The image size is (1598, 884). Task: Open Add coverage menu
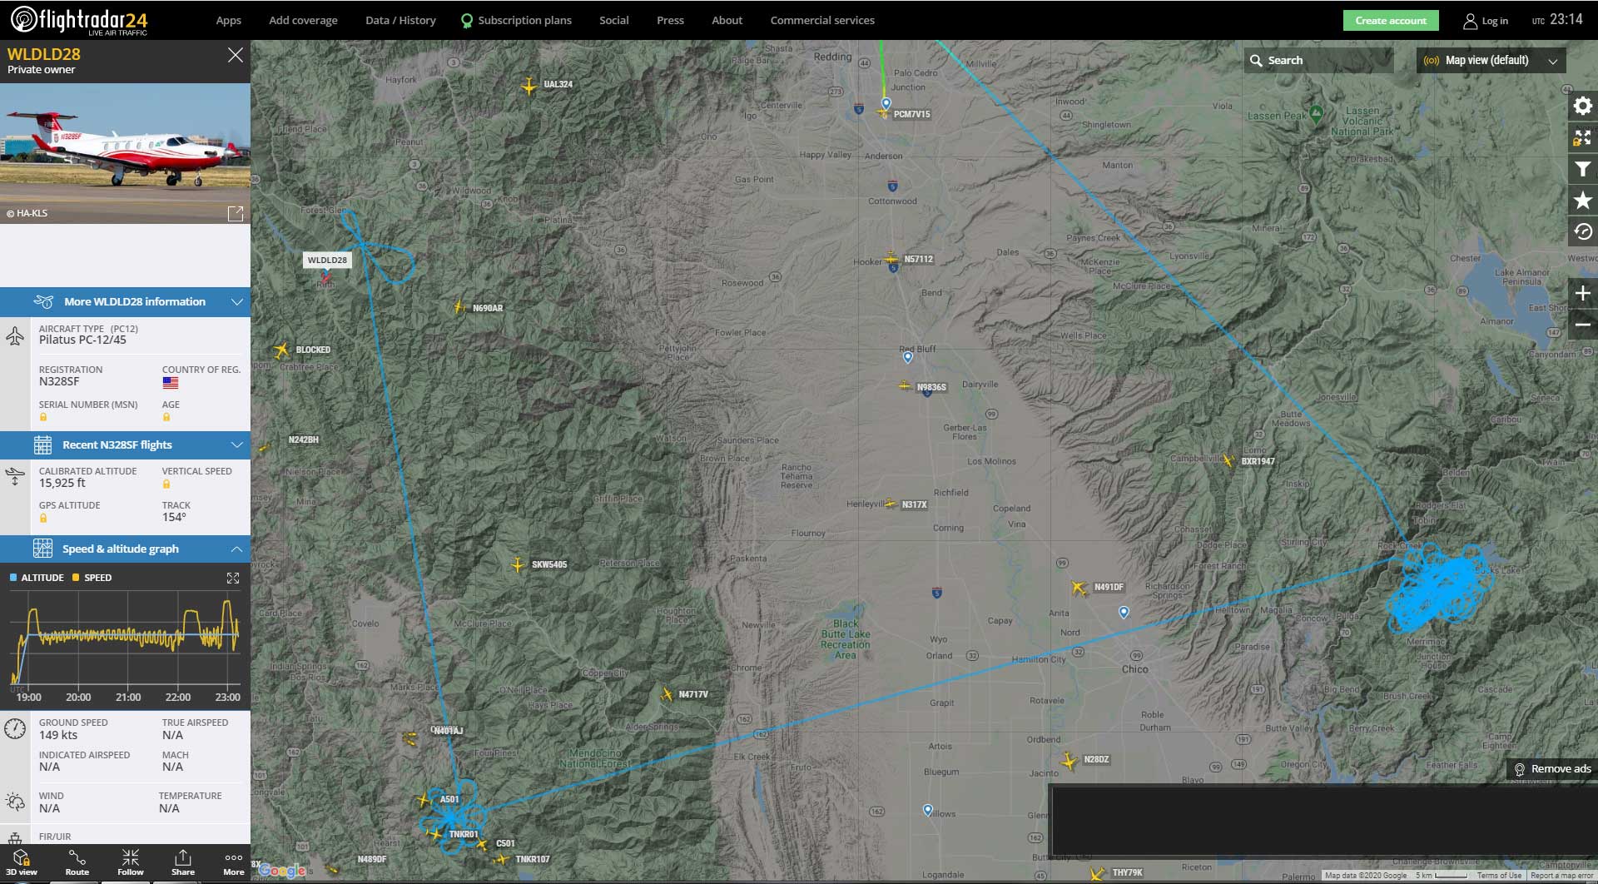303,21
